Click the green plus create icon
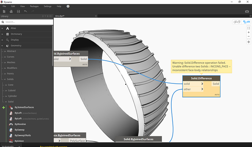 (x=4, y=108)
